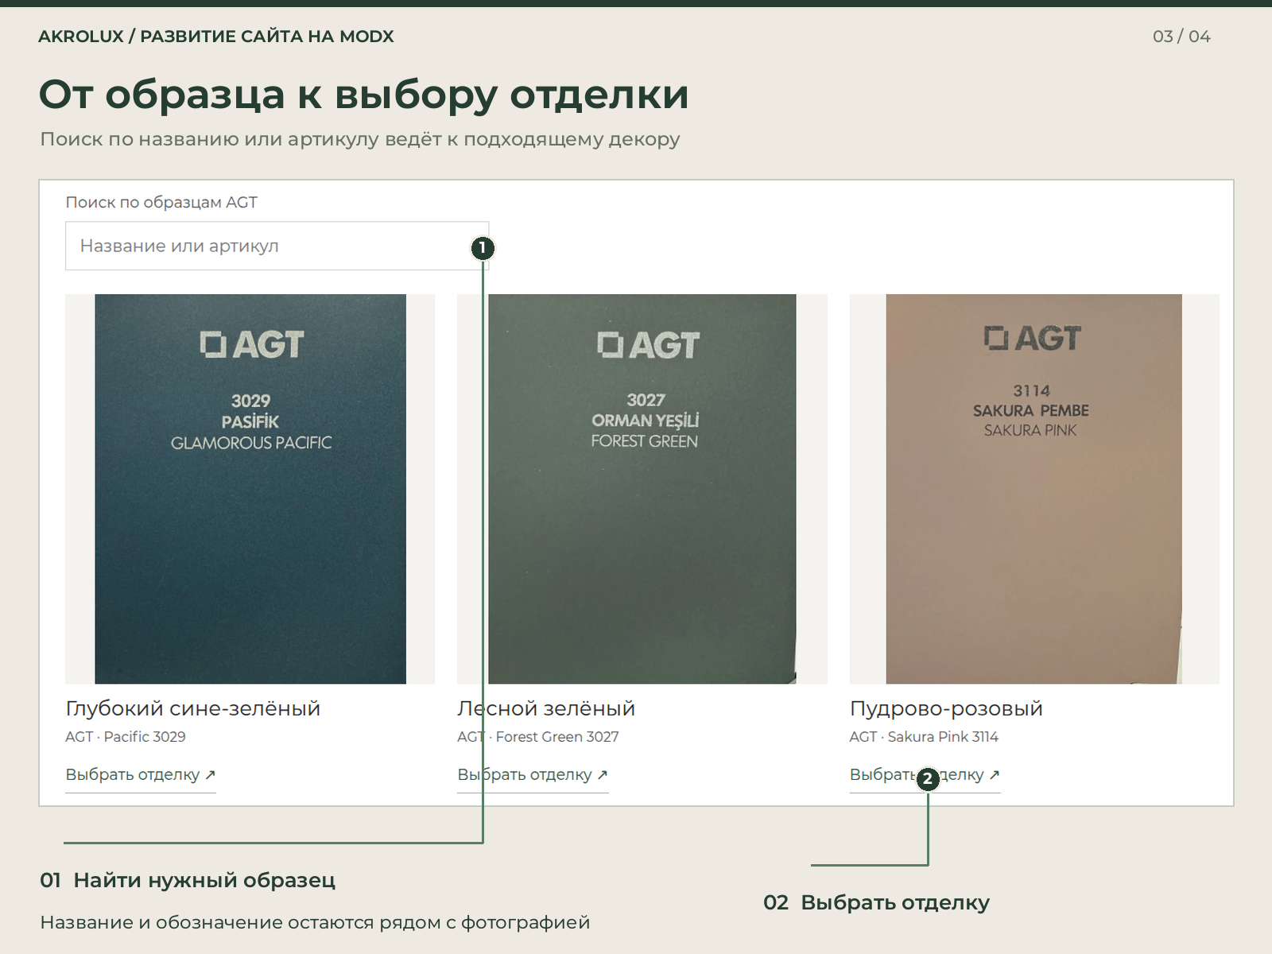Select the title "Глубокий сине-зелёный"

pyautogui.click(x=193, y=708)
